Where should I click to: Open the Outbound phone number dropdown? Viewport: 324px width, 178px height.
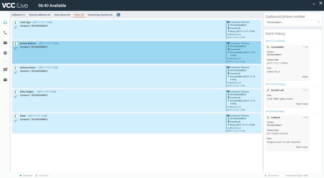293,22
